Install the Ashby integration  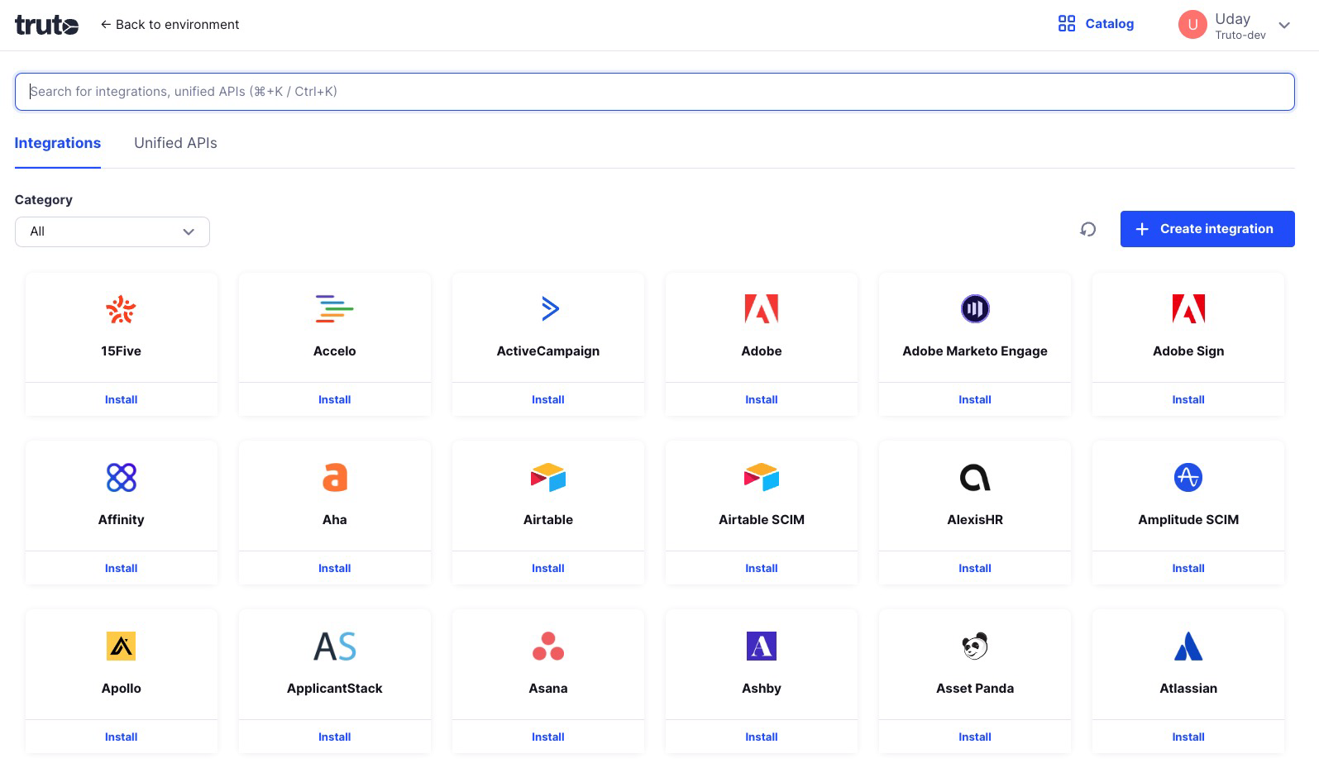point(762,737)
